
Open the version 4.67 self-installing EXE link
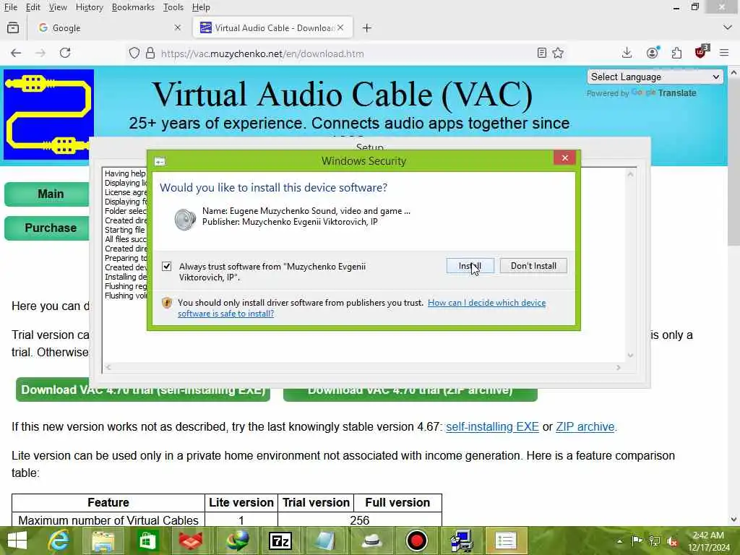click(492, 426)
